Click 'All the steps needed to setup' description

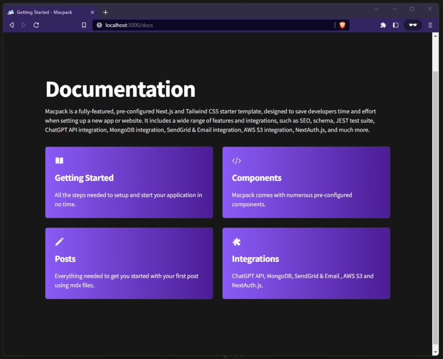(x=128, y=200)
